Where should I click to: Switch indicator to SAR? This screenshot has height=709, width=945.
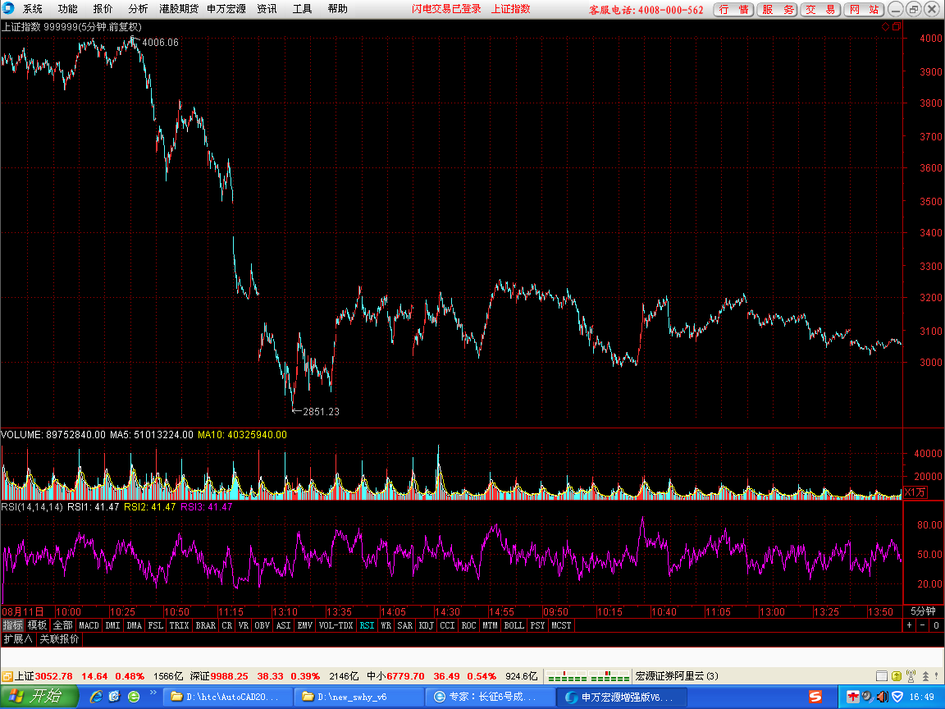[x=405, y=625]
